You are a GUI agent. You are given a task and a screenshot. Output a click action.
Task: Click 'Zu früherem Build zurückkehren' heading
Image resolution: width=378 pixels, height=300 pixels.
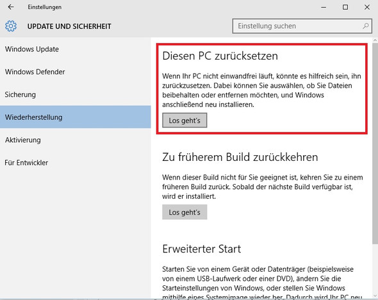240,157
